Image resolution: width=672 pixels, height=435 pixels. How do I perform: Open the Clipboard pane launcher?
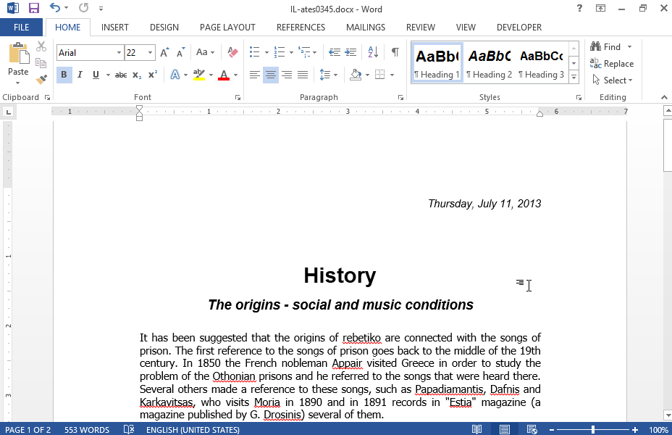[x=47, y=98]
